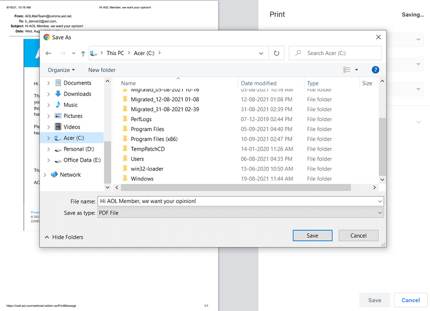
Task: Select Pictures in the navigation pane
Action: 72,115
